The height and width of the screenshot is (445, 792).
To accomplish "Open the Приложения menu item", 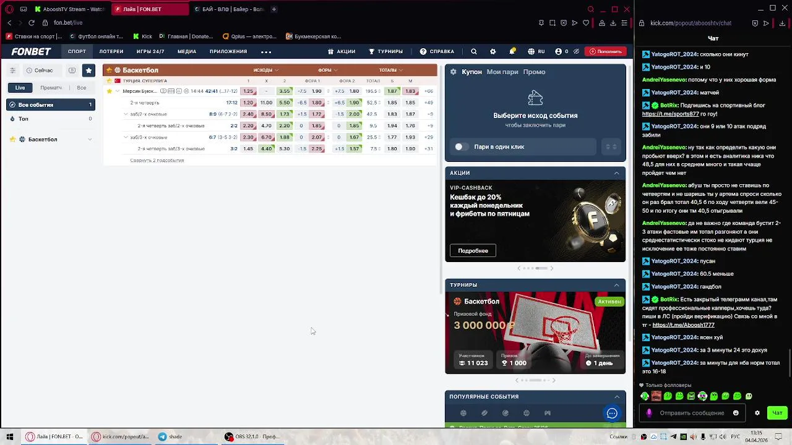I will [x=228, y=51].
